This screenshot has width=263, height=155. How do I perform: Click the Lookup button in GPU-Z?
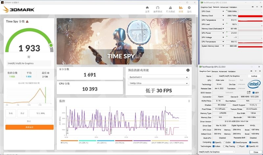pos(254,76)
